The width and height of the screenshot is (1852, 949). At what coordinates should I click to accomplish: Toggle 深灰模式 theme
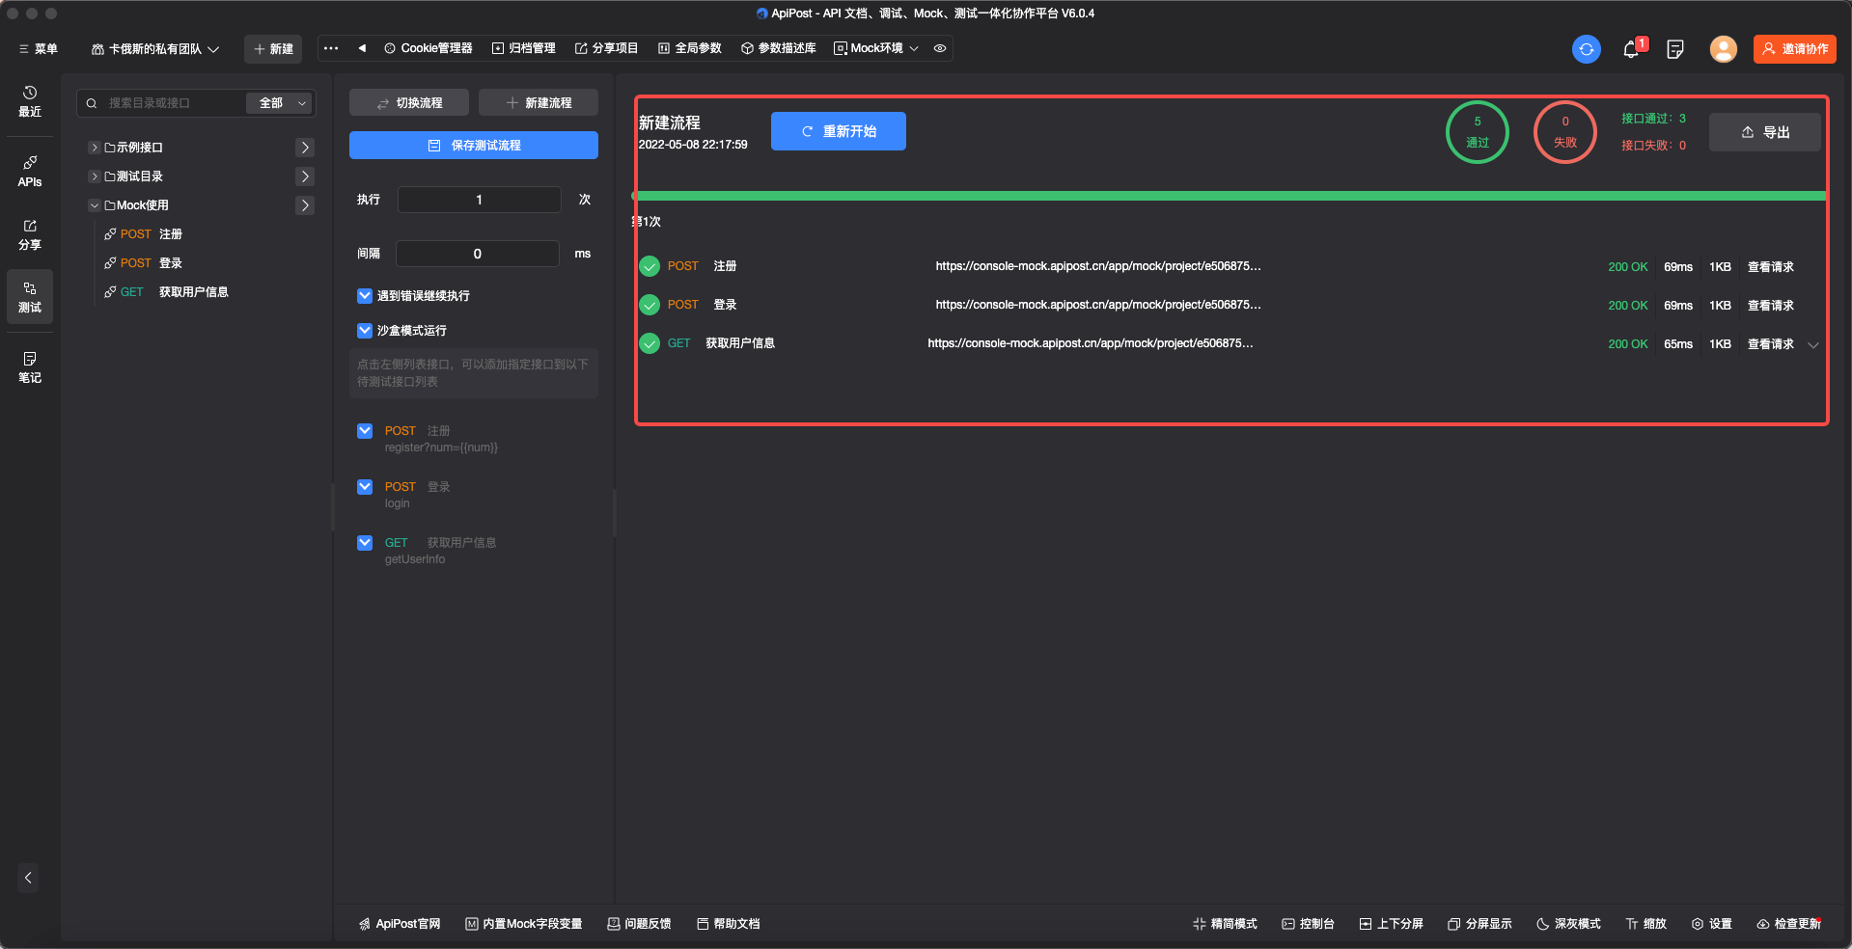click(x=1568, y=924)
